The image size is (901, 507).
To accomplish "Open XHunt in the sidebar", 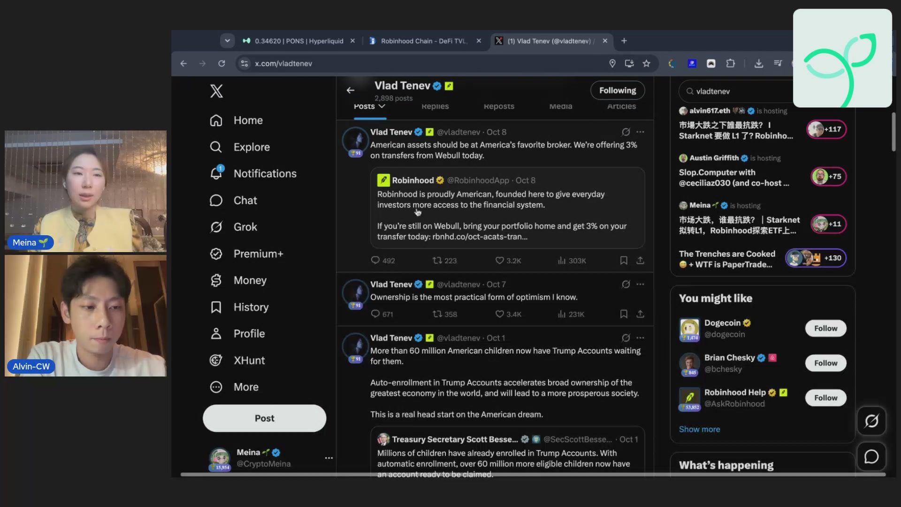I will tap(237, 361).
